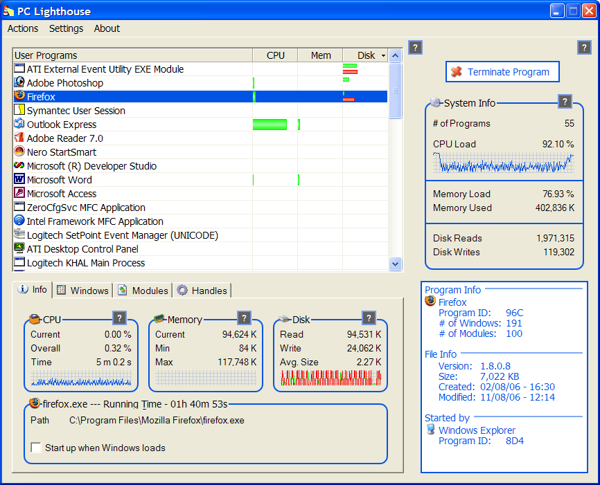The width and height of the screenshot is (600, 485).
Task: Click the Microsoft Access icon
Action: [19, 192]
